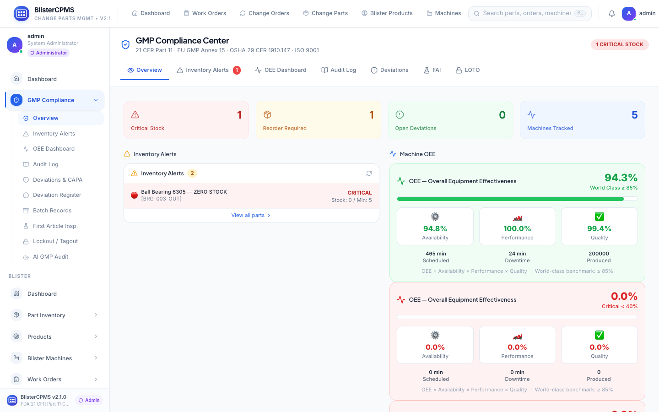Open Change Parts in top navigation
The image size is (659, 412).
(325, 13)
